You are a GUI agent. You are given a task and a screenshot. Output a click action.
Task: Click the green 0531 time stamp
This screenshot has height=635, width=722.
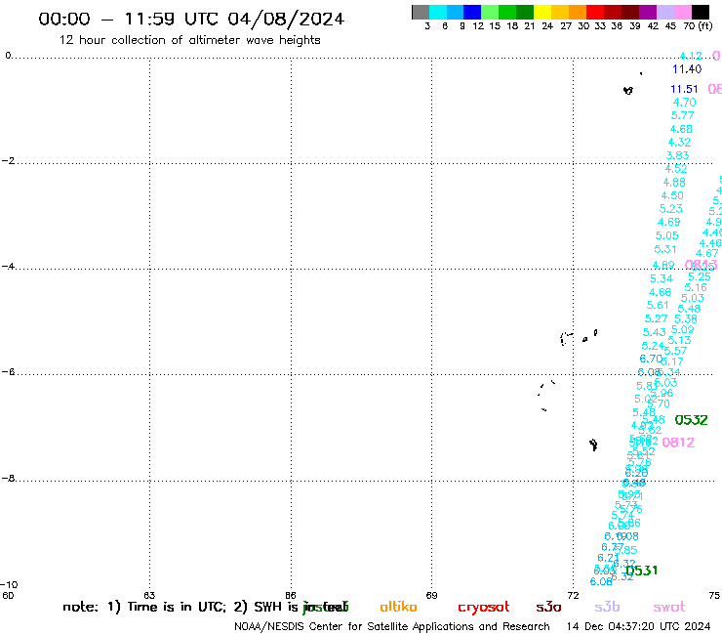pos(641,571)
